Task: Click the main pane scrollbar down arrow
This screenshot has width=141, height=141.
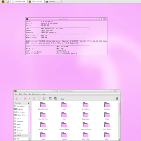Action: tap(119, 139)
